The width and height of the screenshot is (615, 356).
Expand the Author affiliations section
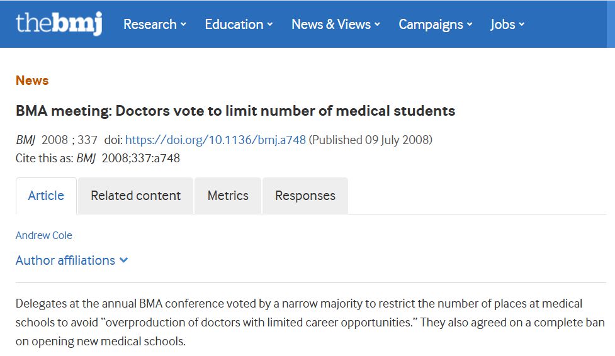click(x=65, y=260)
